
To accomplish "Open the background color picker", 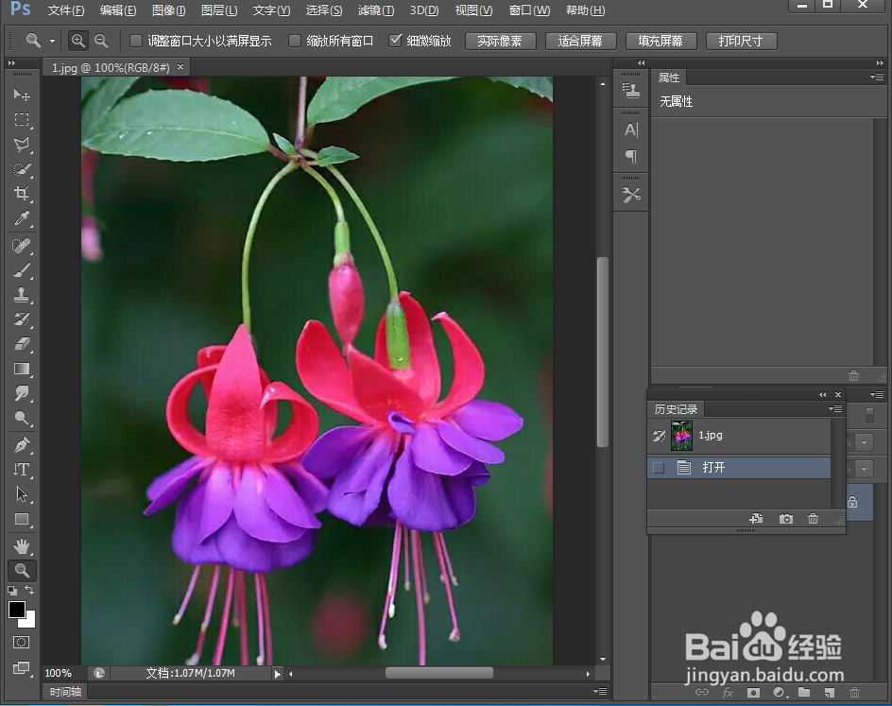I will click(x=29, y=621).
